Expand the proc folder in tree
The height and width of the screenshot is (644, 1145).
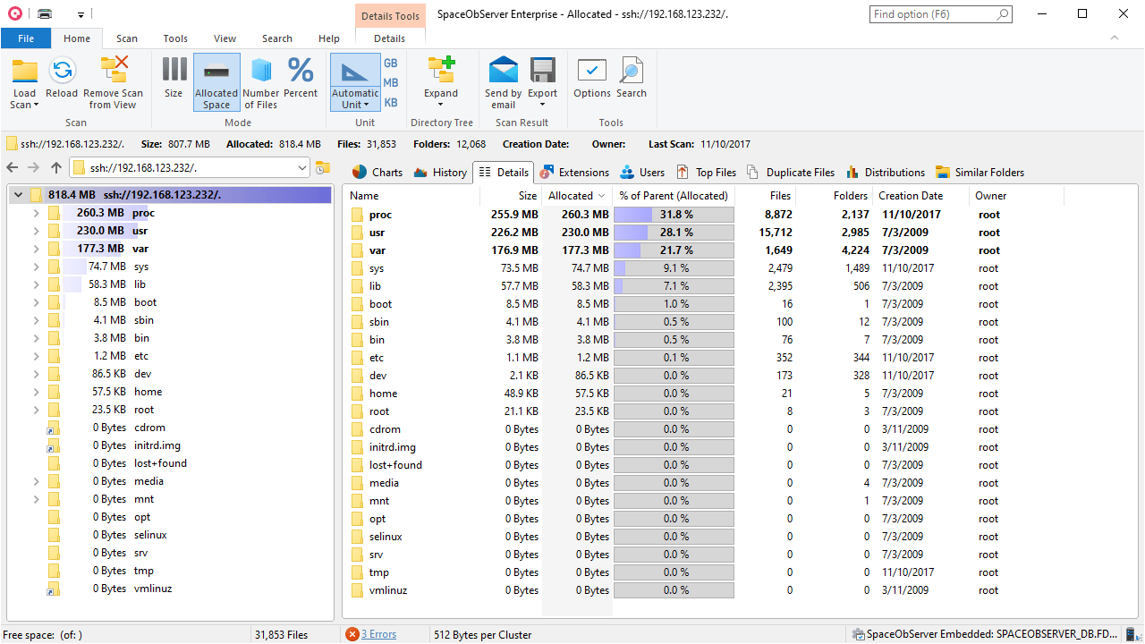[36, 213]
